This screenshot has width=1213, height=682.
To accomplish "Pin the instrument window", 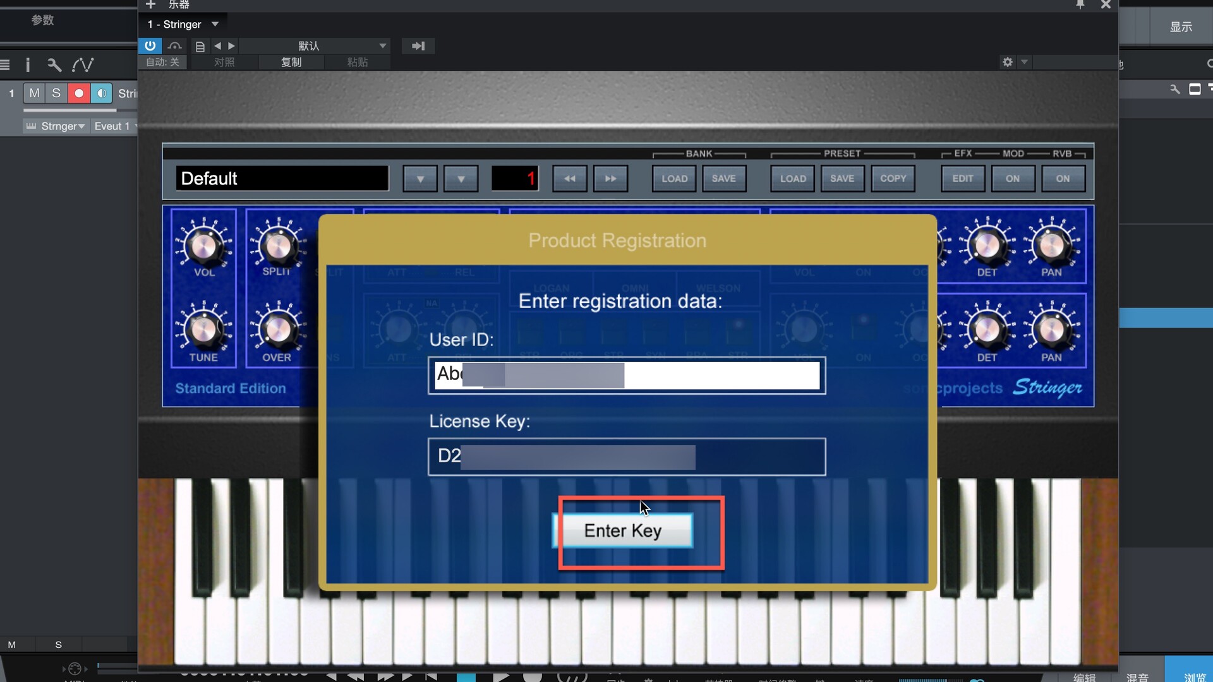I will click(1080, 5).
